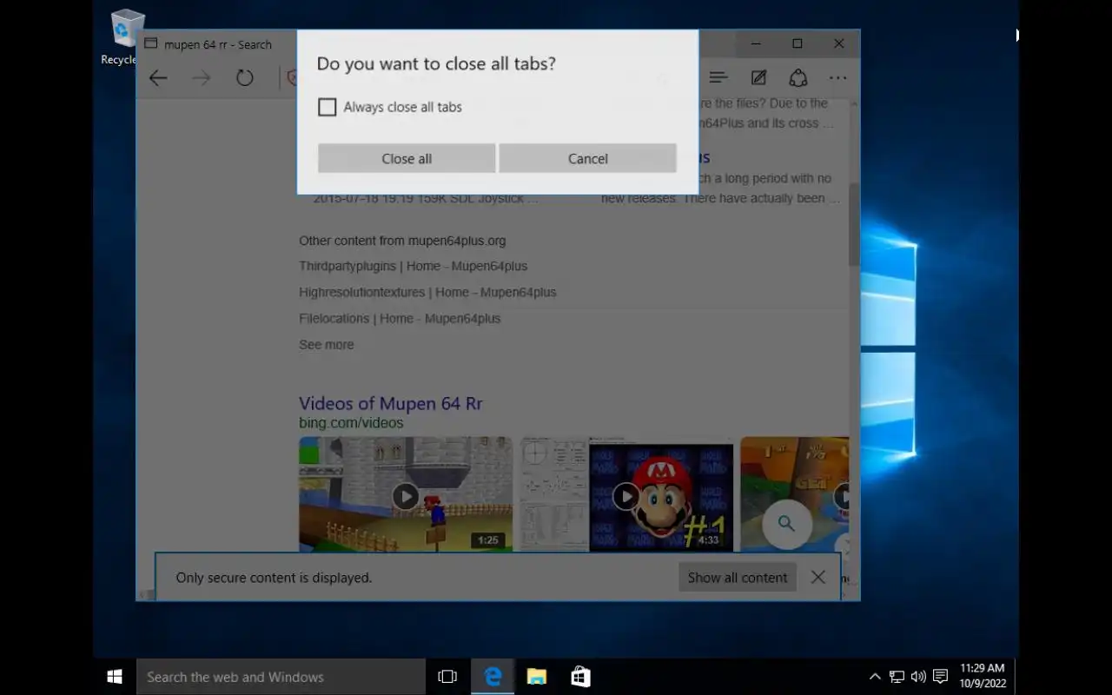This screenshot has width=1112, height=695.
Task: Dismiss the dialog with Cancel
Action: point(587,158)
